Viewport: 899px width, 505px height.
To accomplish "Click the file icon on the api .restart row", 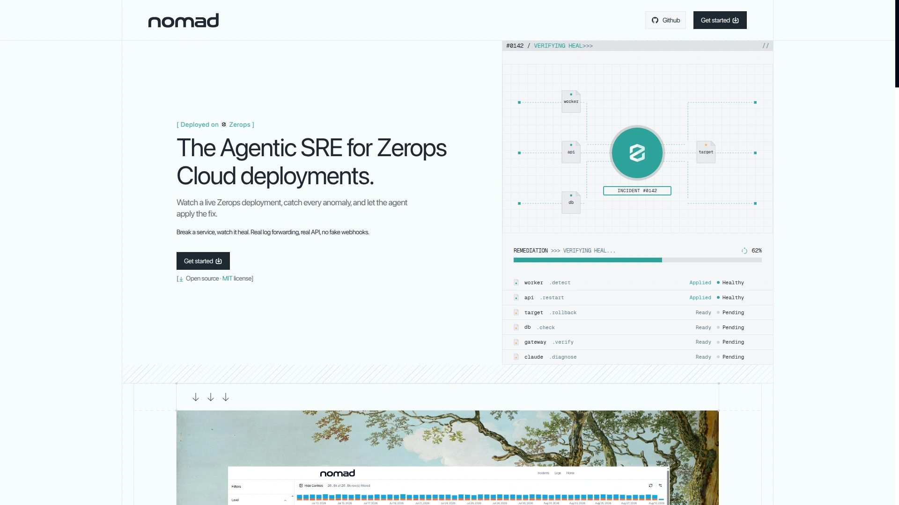I will 516,297.
